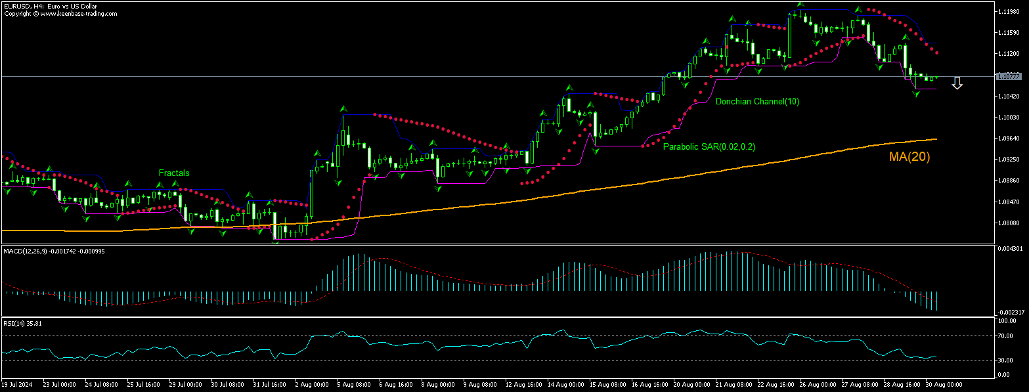Click the RSI(14) 35.81 indicator label

click(22, 322)
